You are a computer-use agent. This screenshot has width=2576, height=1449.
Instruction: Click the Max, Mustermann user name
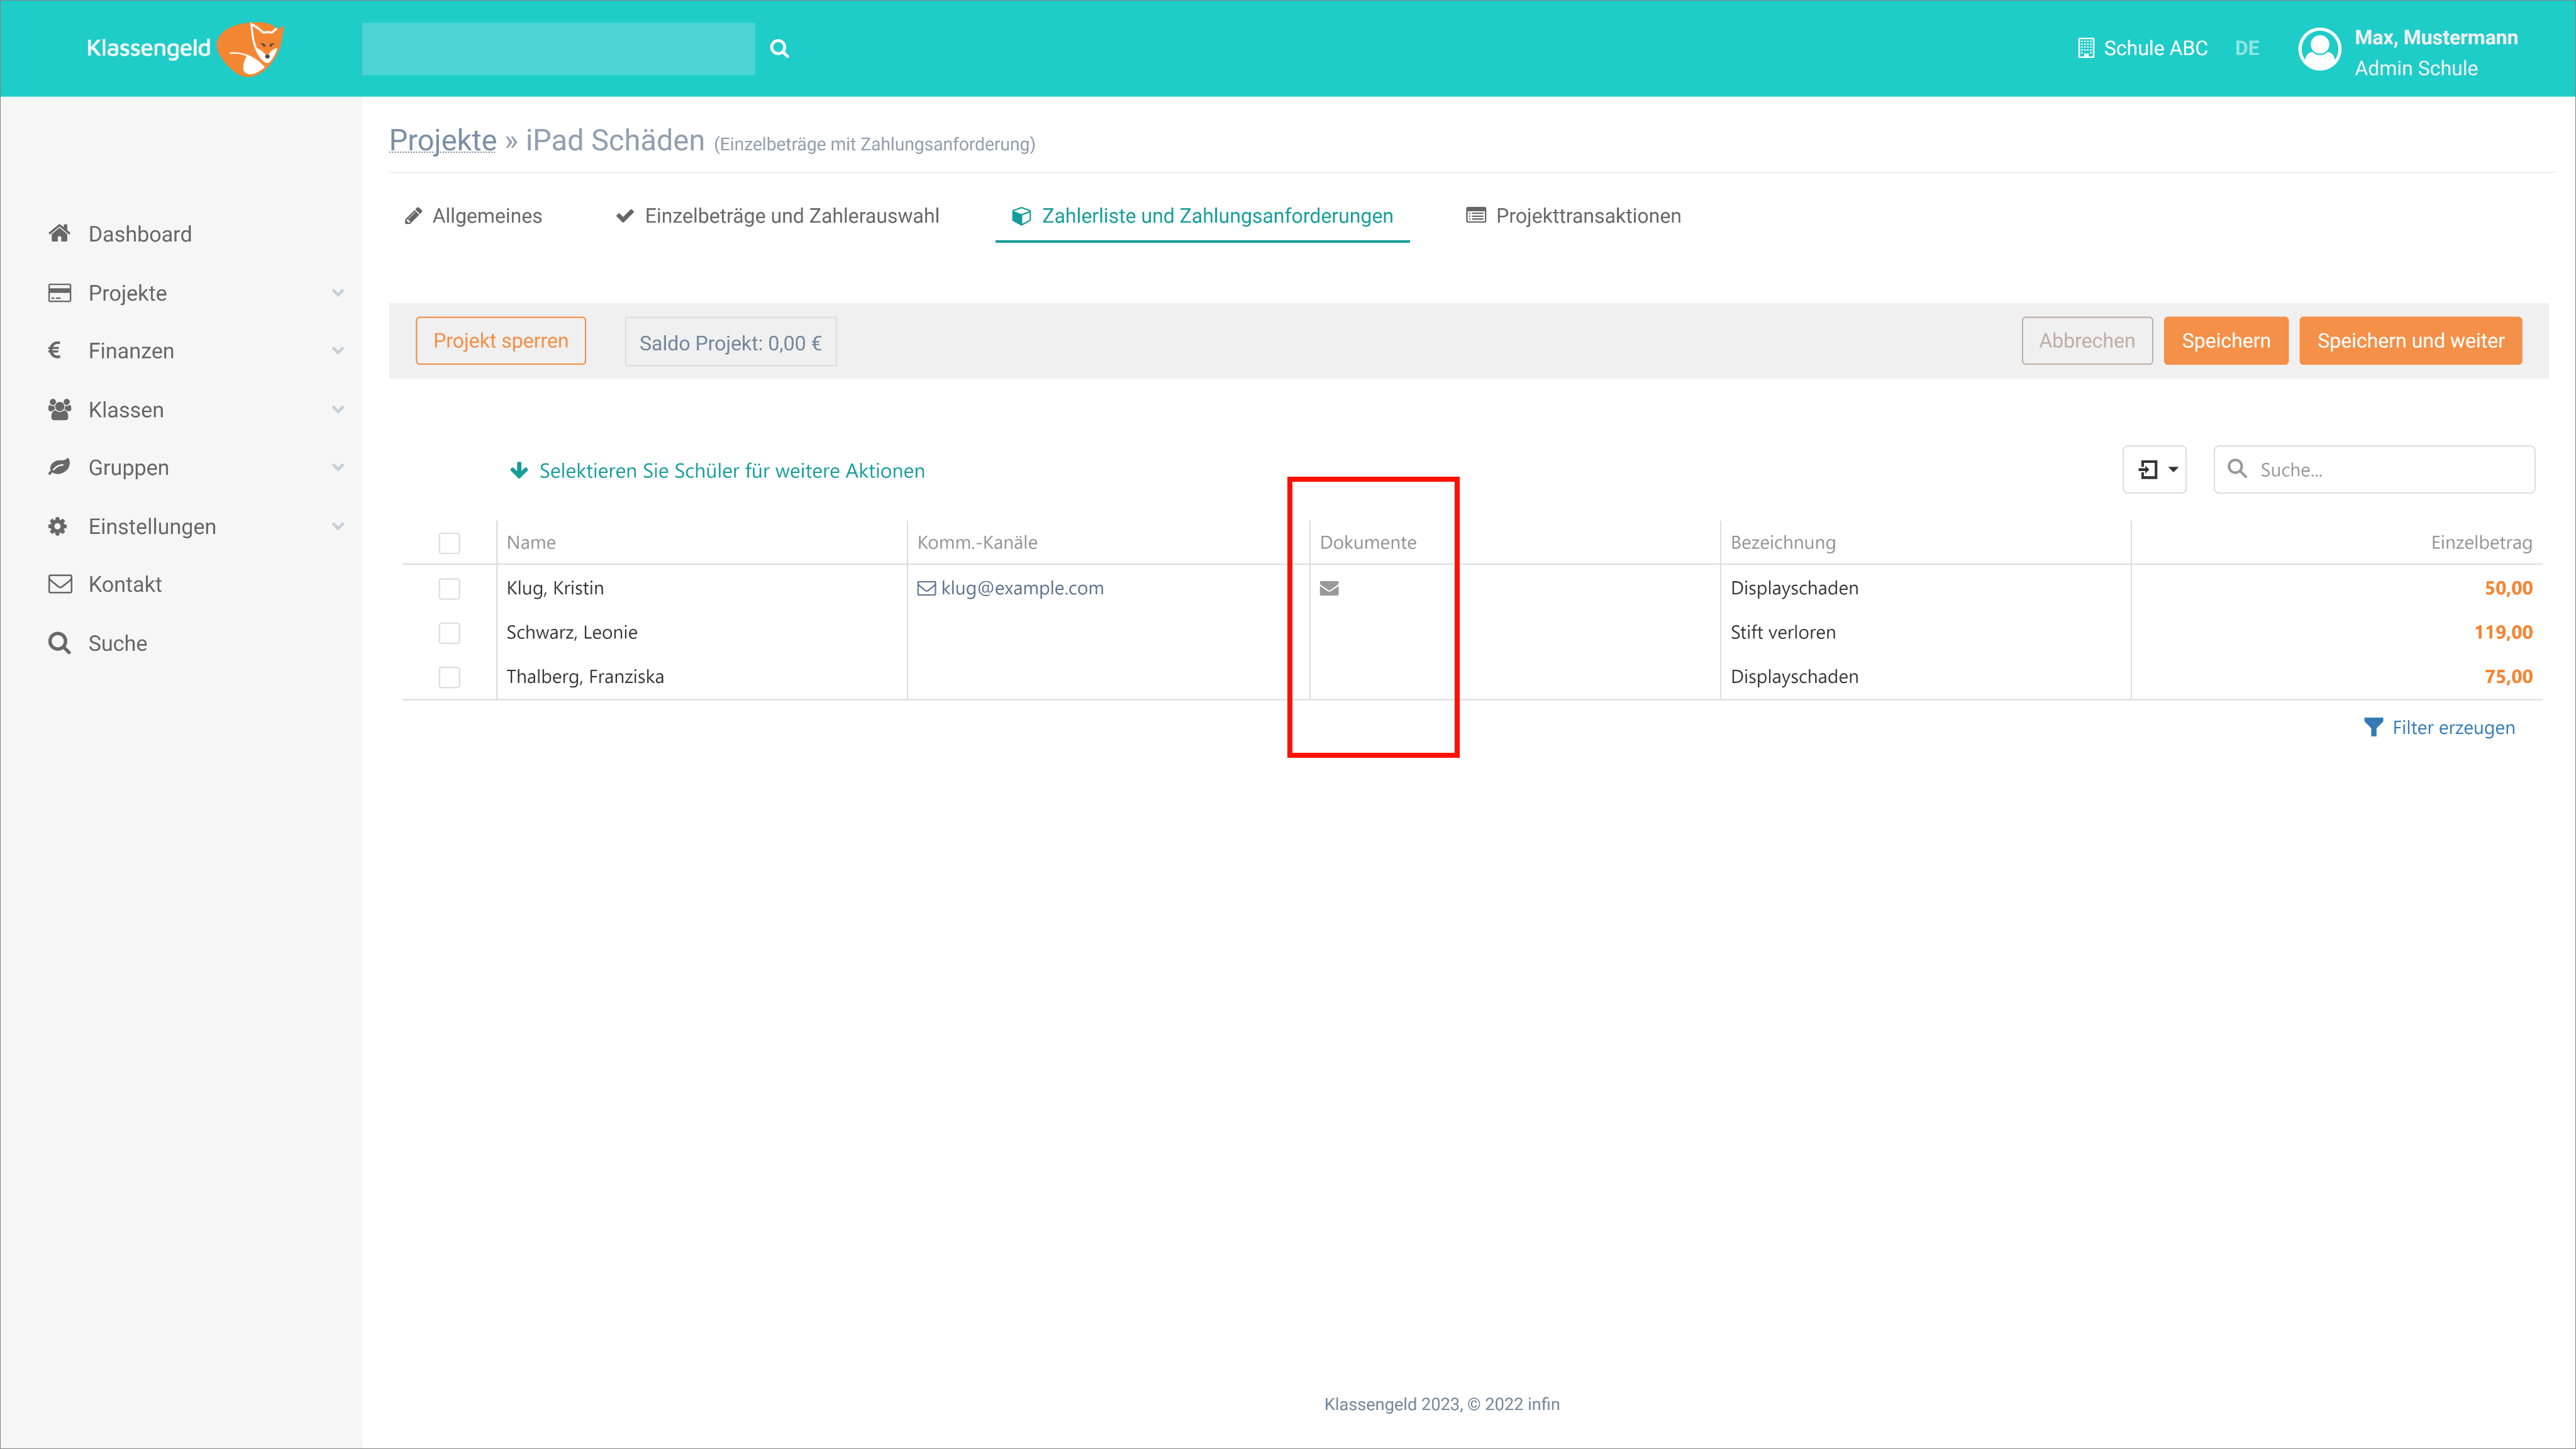(x=2436, y=37)
